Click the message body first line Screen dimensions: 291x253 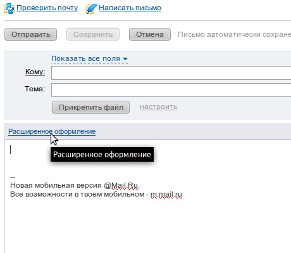point(147,150)
